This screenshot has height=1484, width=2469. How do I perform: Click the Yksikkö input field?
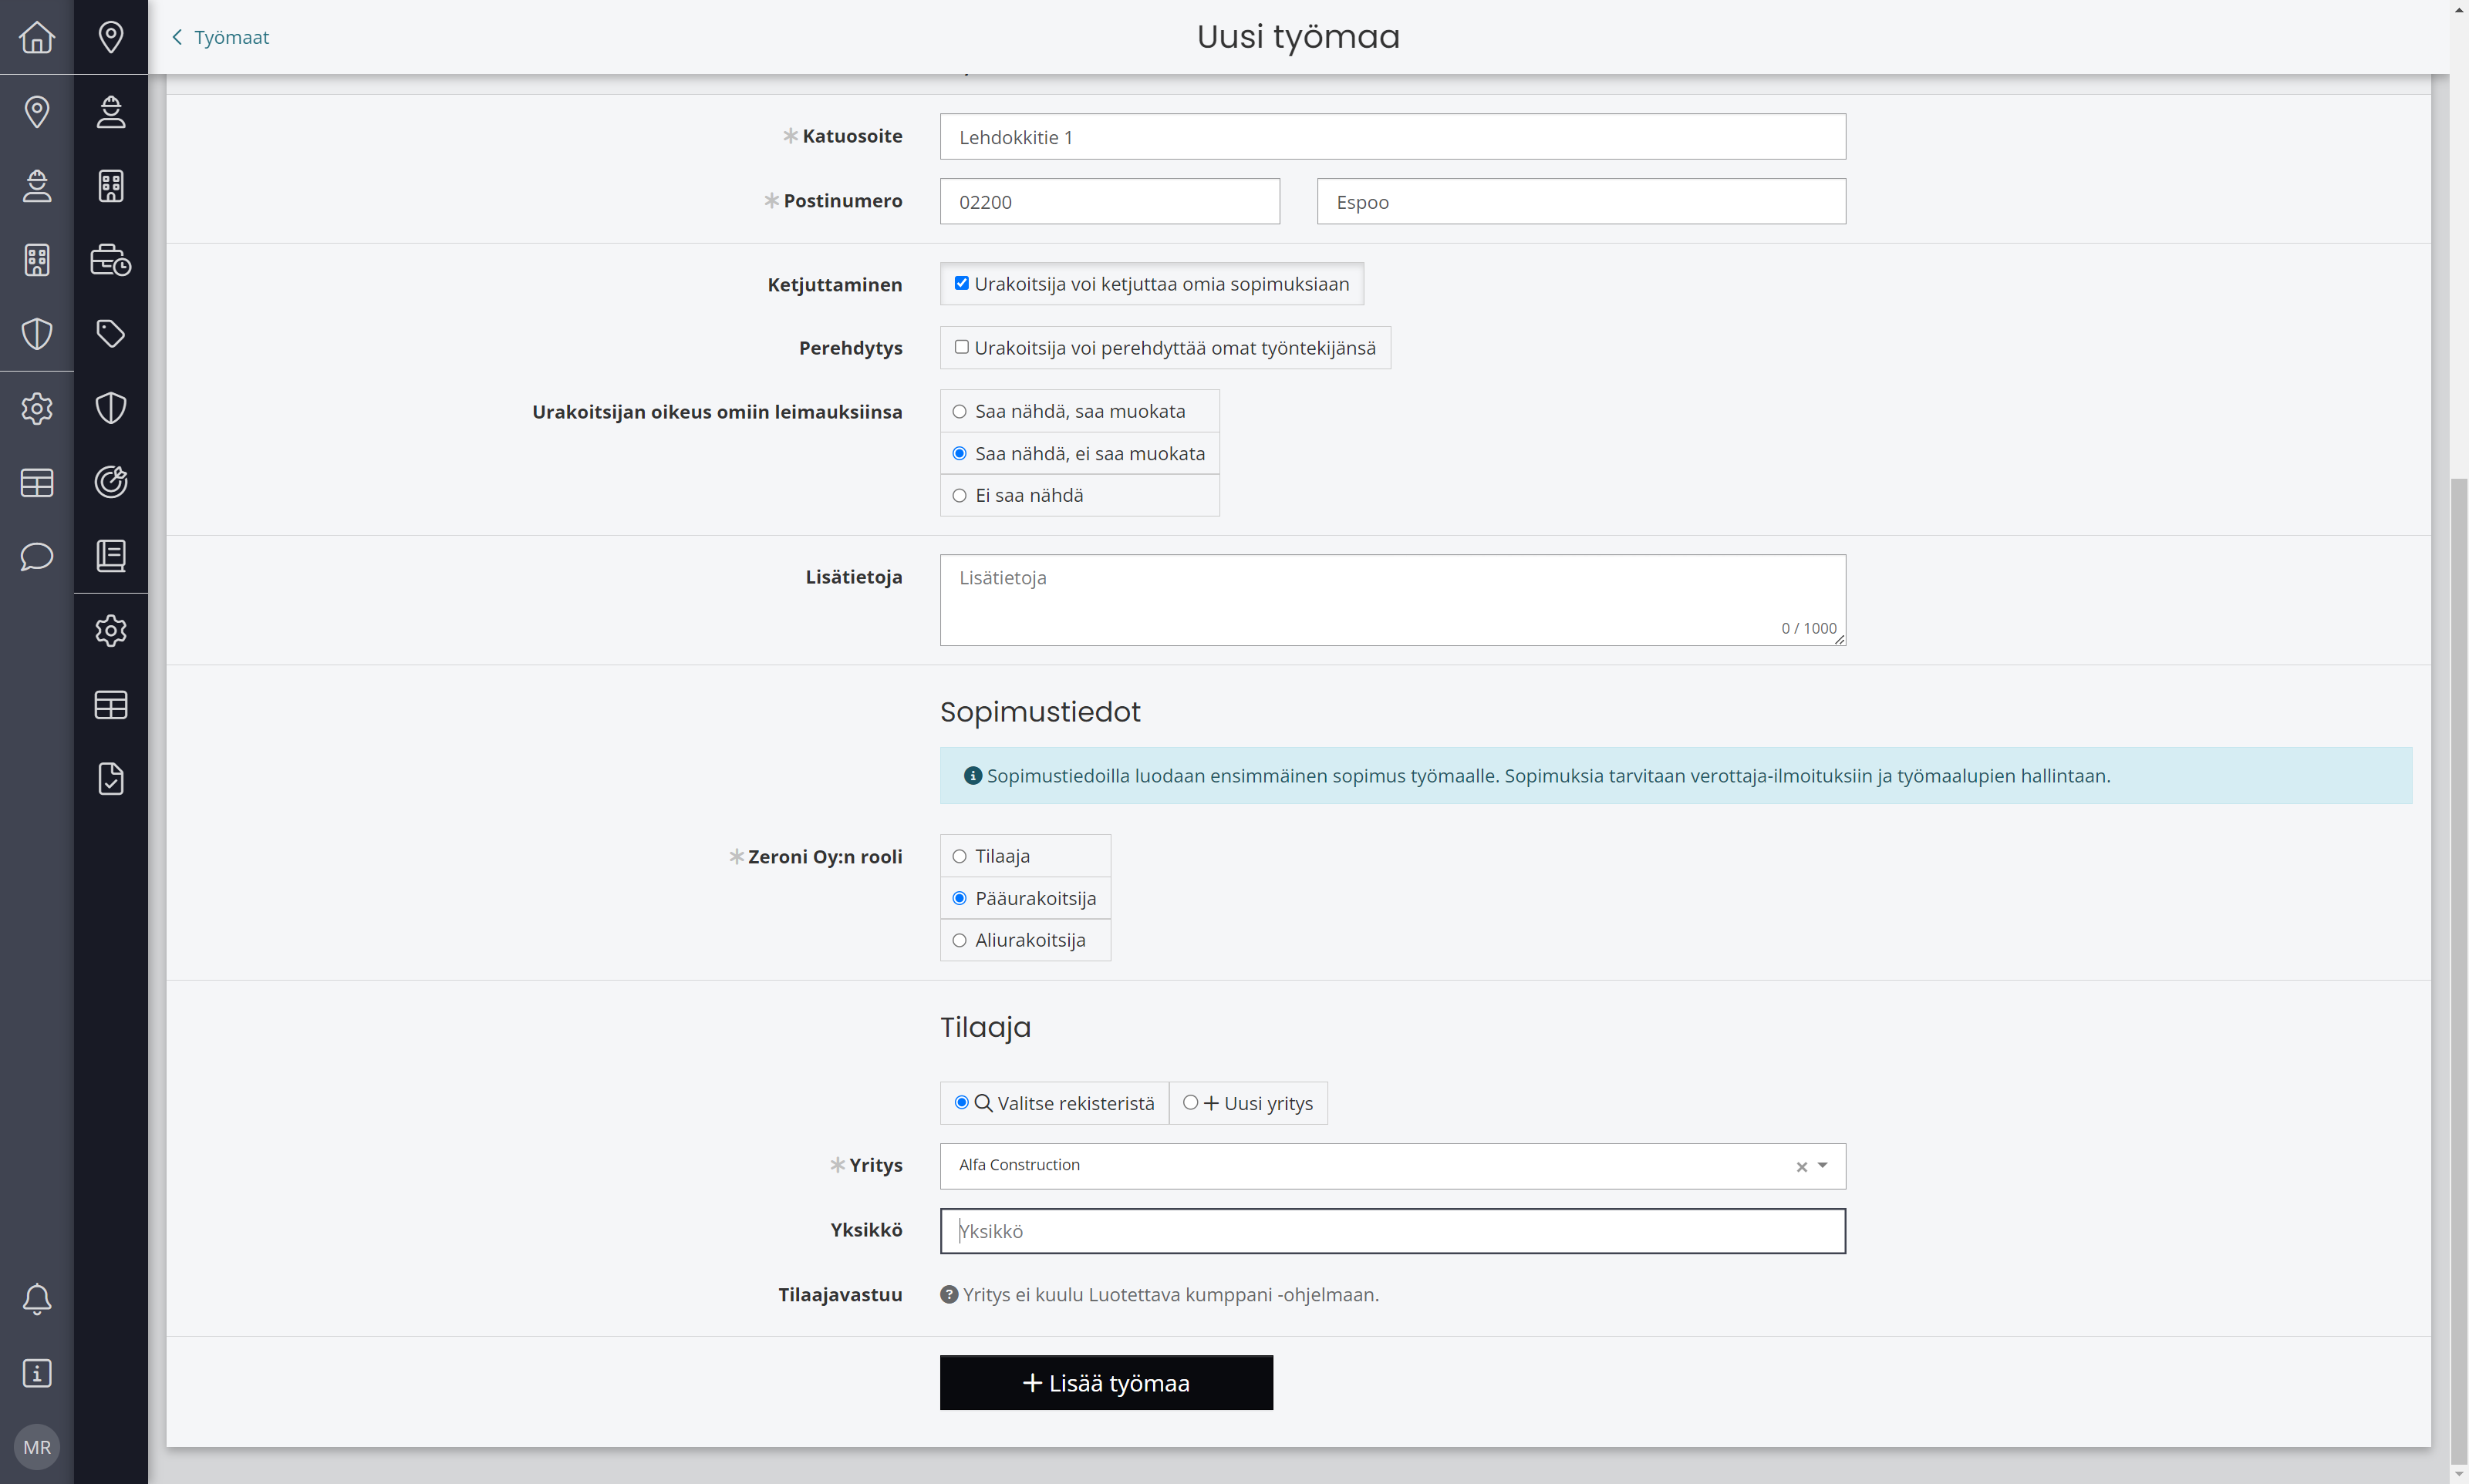pos(1392,1231)
